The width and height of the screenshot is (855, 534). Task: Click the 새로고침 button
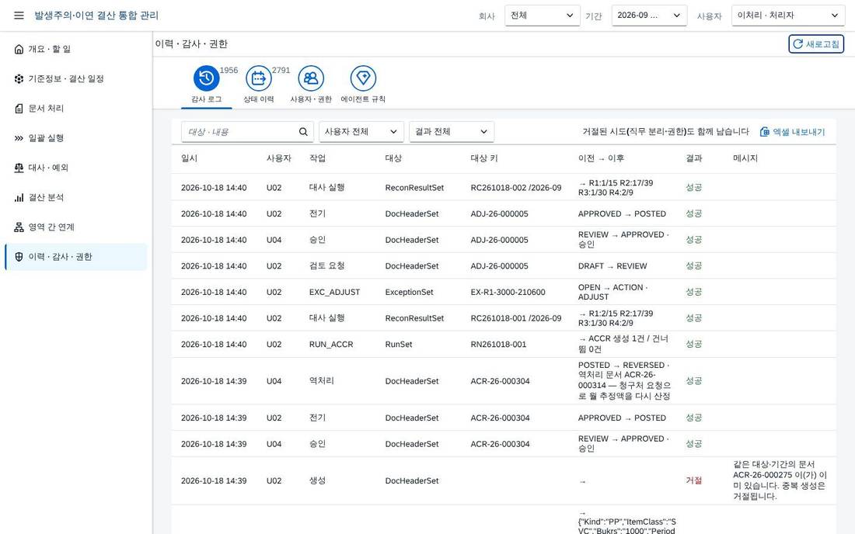[x=815, y=44]
